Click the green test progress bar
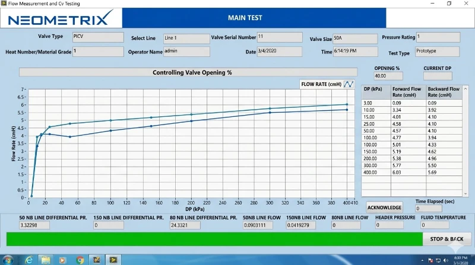Screen dimensions: 475x265 click(x=214, y=239)
